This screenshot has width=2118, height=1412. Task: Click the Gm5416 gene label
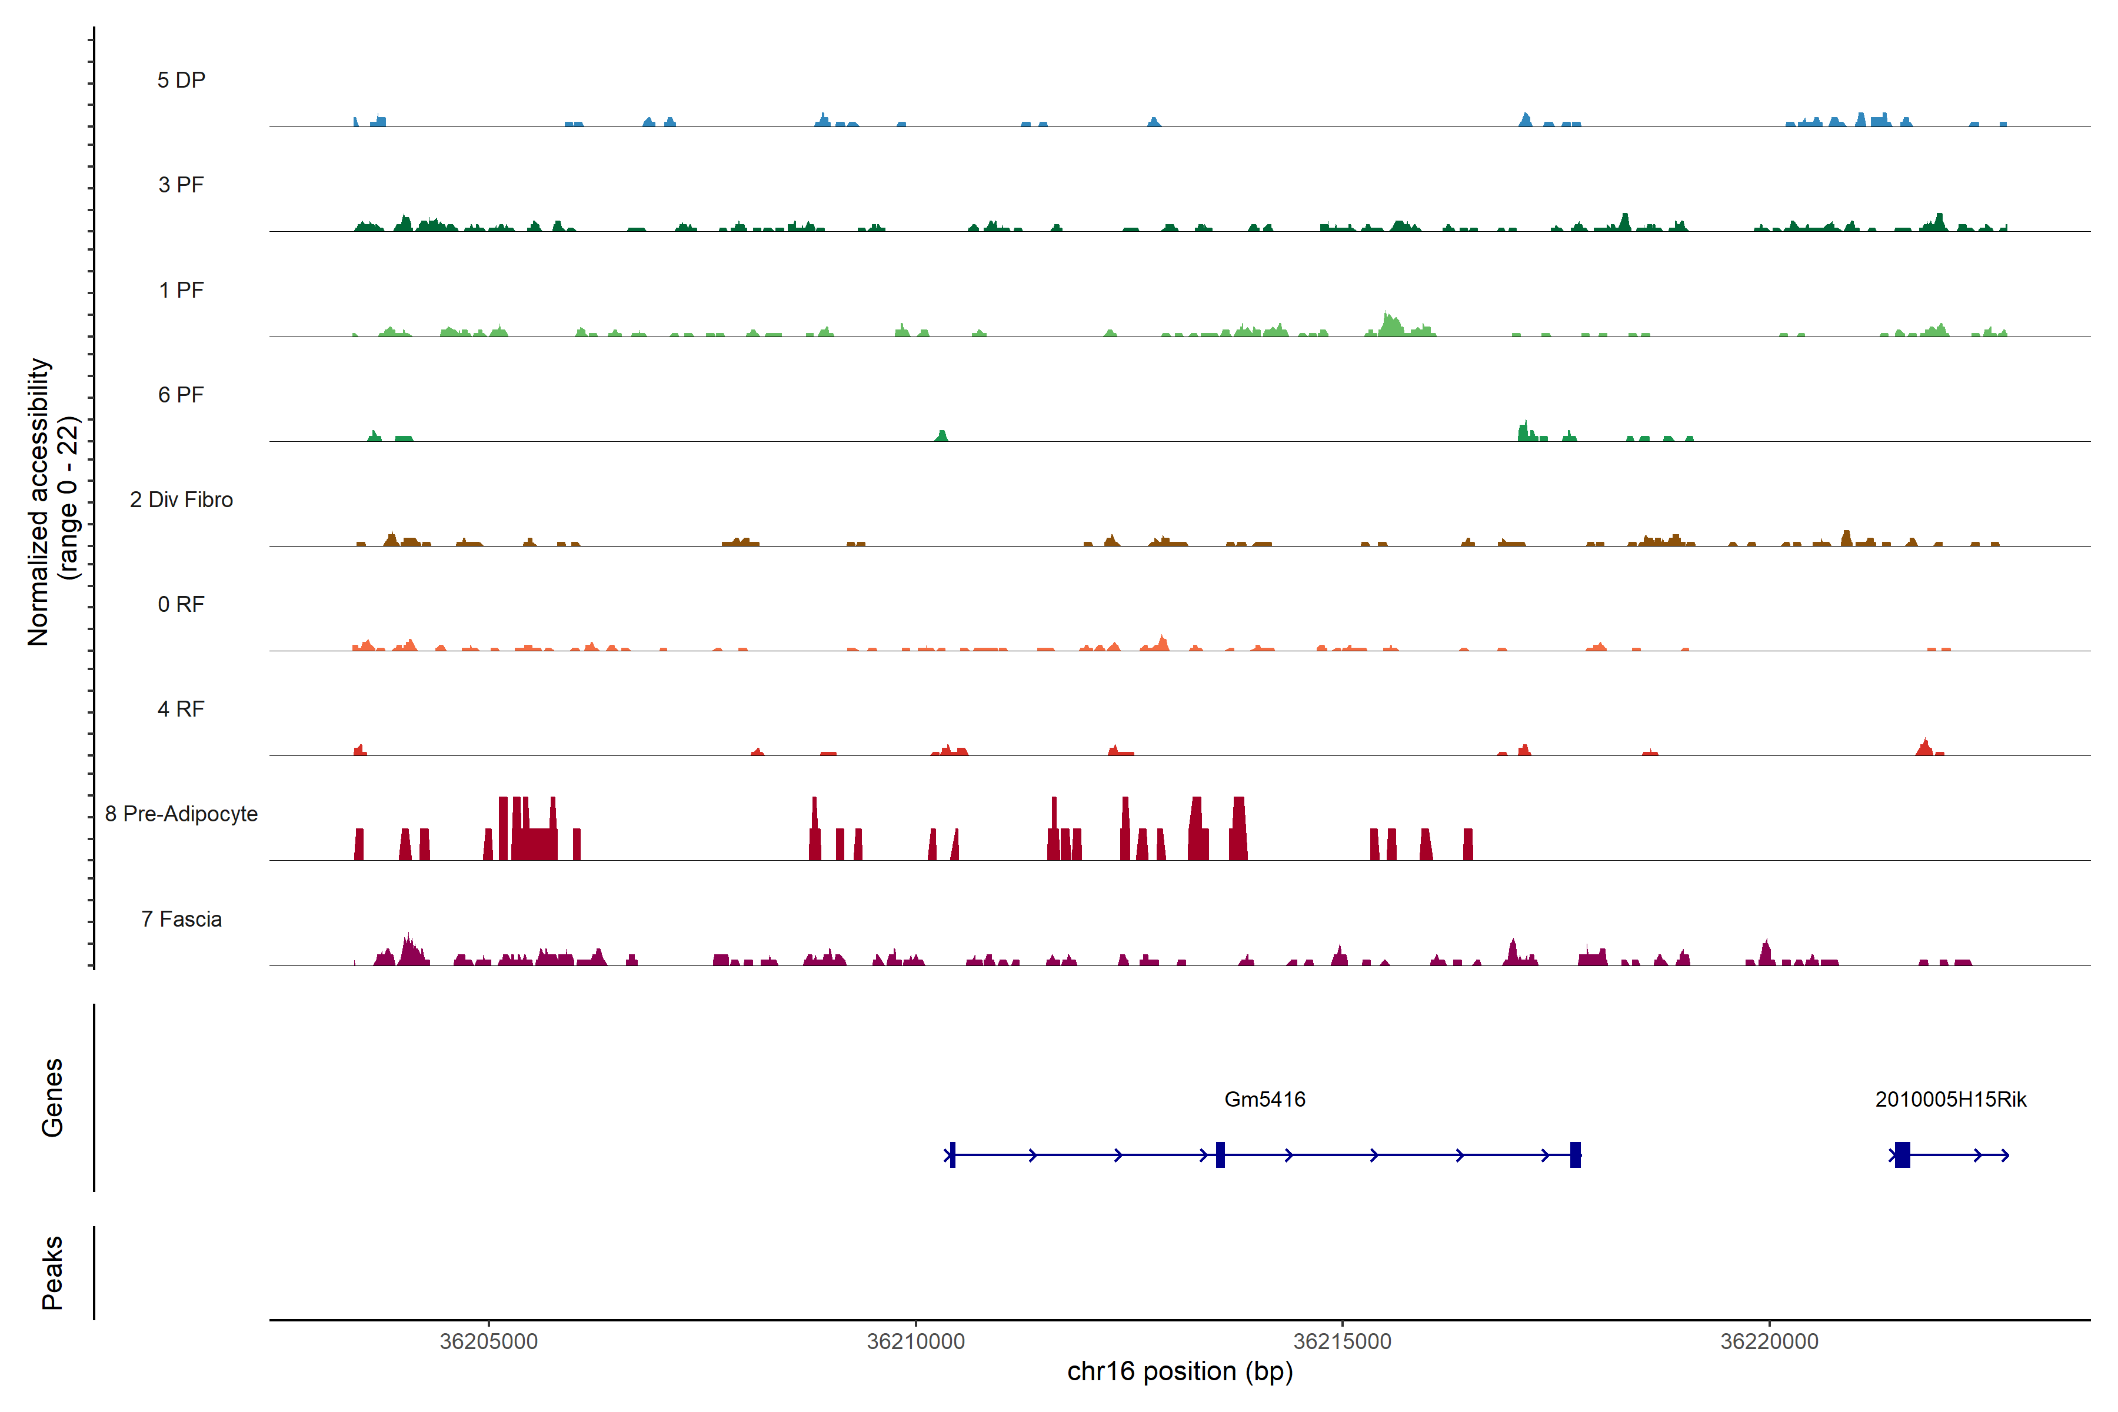coord(1264,1098)
